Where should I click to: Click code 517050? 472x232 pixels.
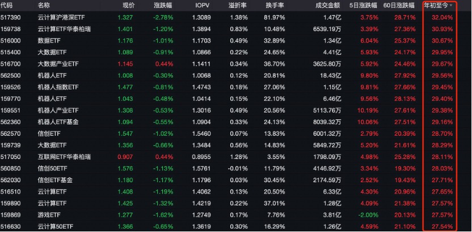click(x=10, y=157)
